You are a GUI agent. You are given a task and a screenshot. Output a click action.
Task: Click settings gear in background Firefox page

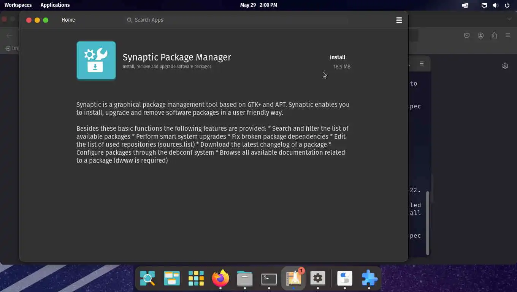[x=505, y=66]
